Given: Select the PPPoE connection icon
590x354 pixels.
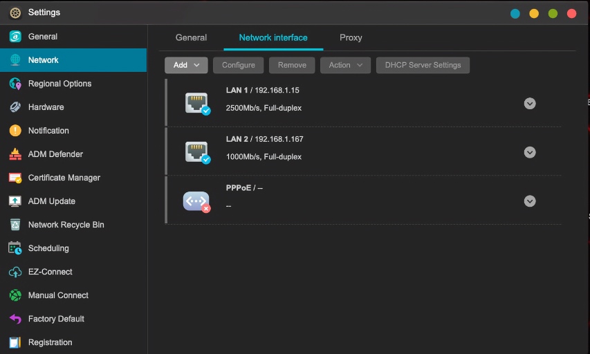Looking at the screenshot, I should coord(197,202).
